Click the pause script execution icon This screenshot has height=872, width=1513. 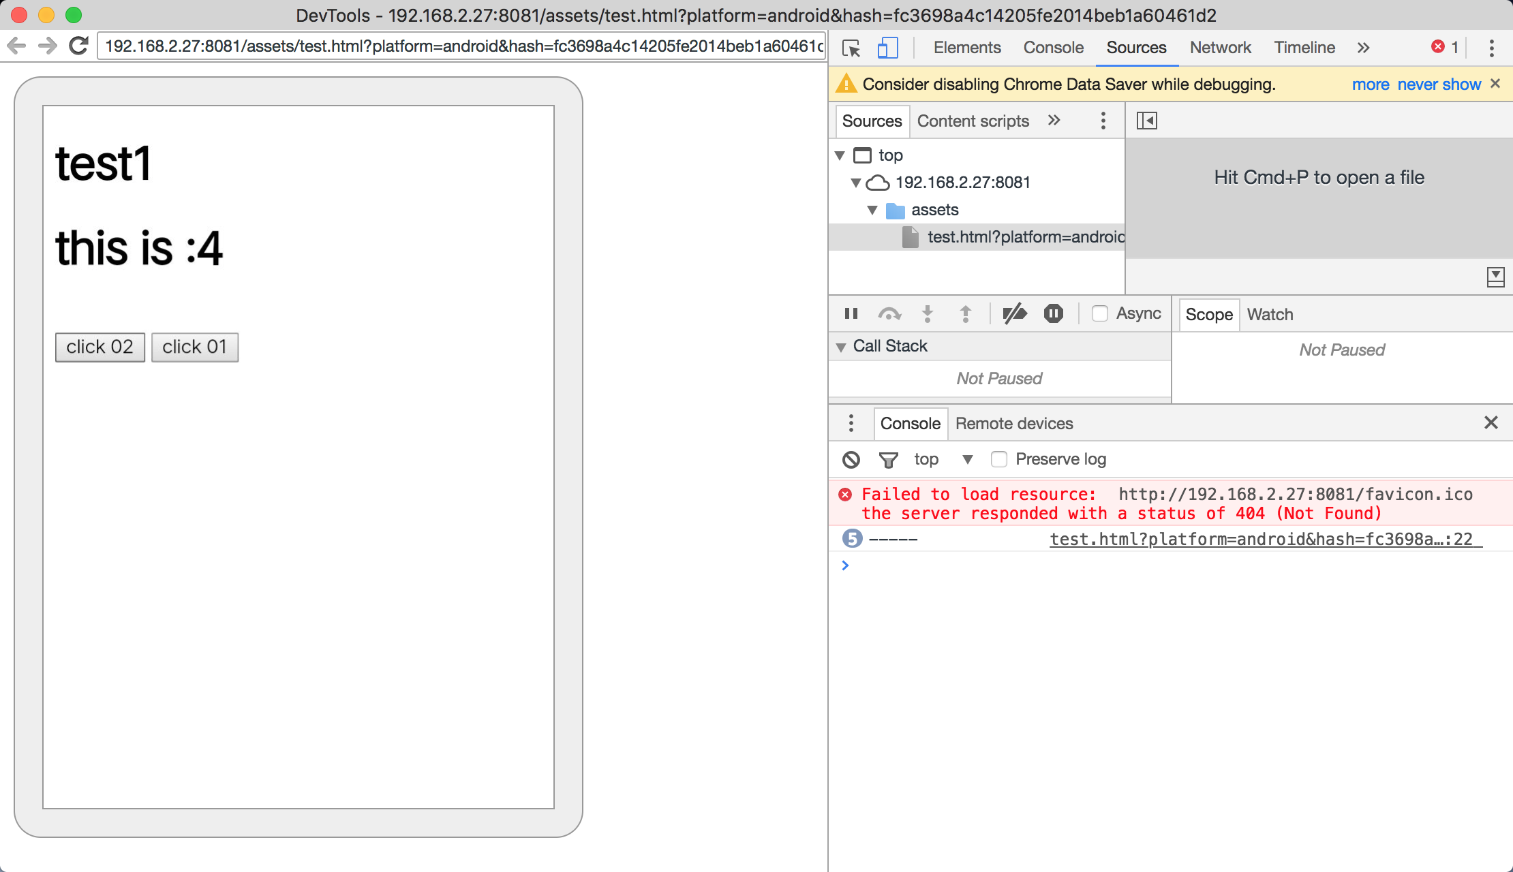click(x=851, y=313)
